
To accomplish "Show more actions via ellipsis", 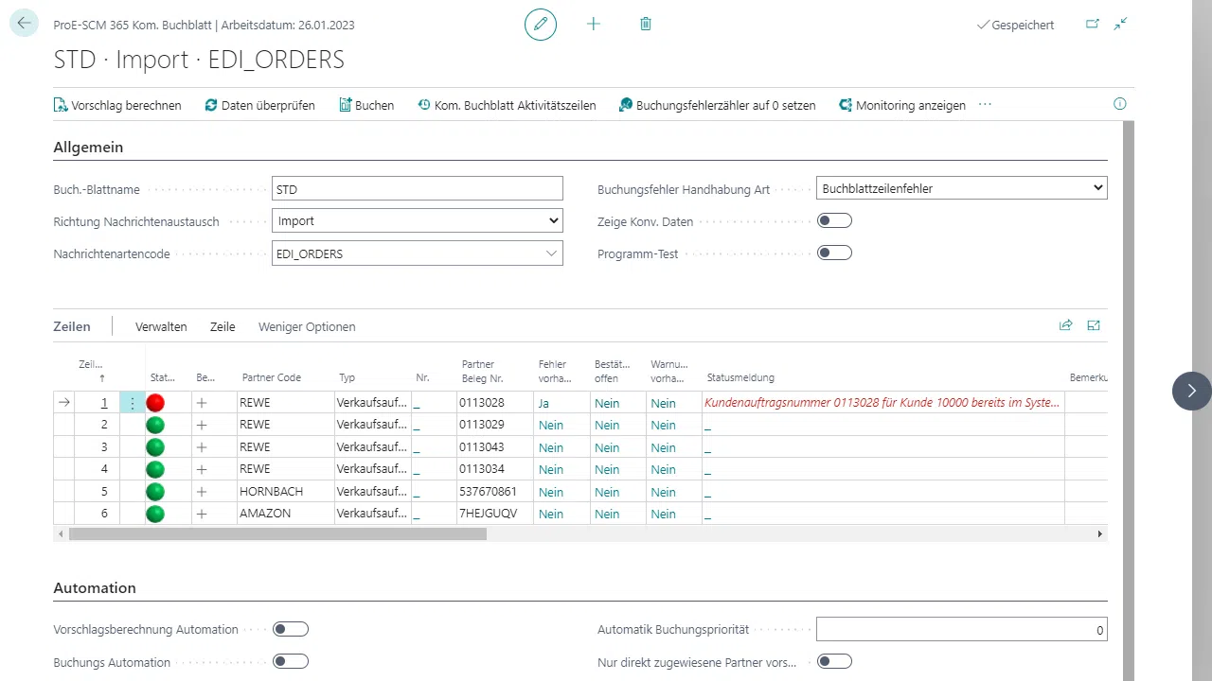I will coord(985,104).
